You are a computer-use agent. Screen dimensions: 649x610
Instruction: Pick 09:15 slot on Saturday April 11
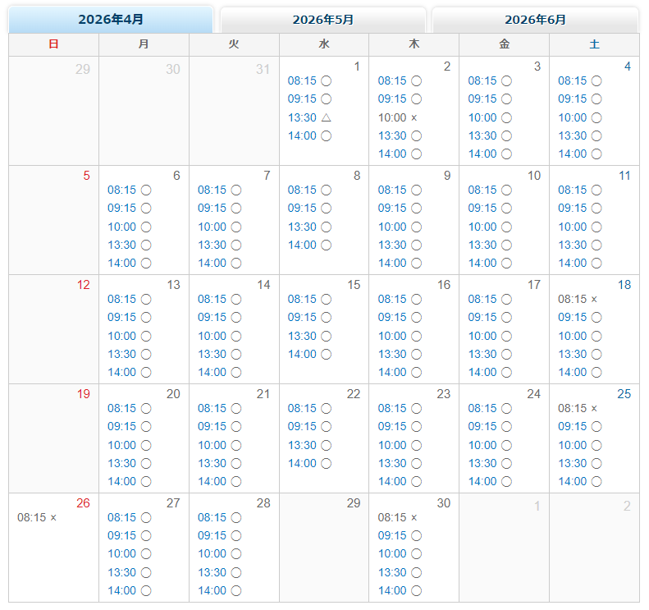pos(580,208)
